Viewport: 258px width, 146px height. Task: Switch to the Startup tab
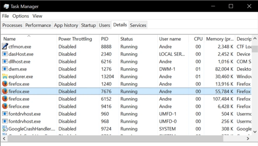click(x=88, y=25)
